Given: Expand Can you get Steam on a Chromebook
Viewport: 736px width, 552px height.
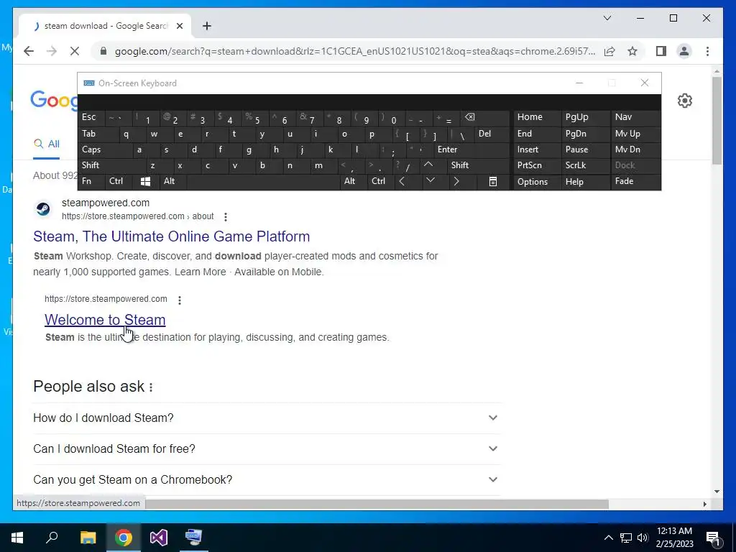Looking at the screenshot, I should 267,479.
